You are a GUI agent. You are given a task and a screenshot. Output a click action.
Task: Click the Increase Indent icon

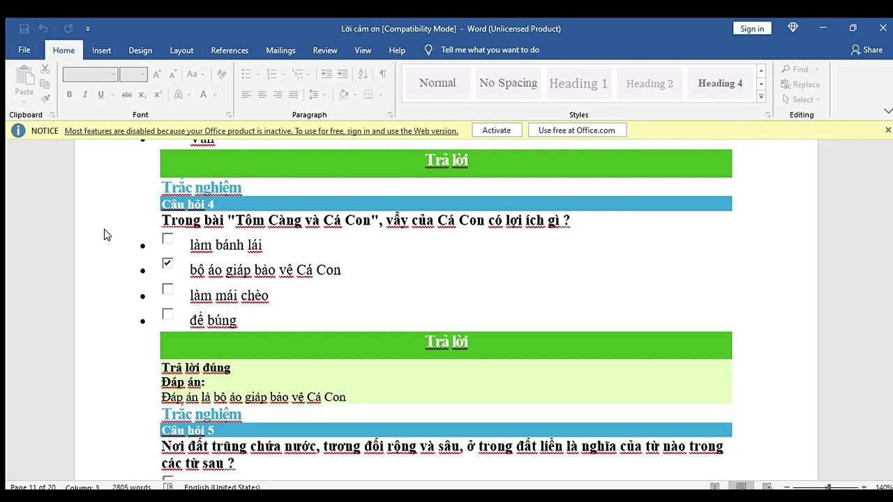pyautogui.click(x=343, y=74)
